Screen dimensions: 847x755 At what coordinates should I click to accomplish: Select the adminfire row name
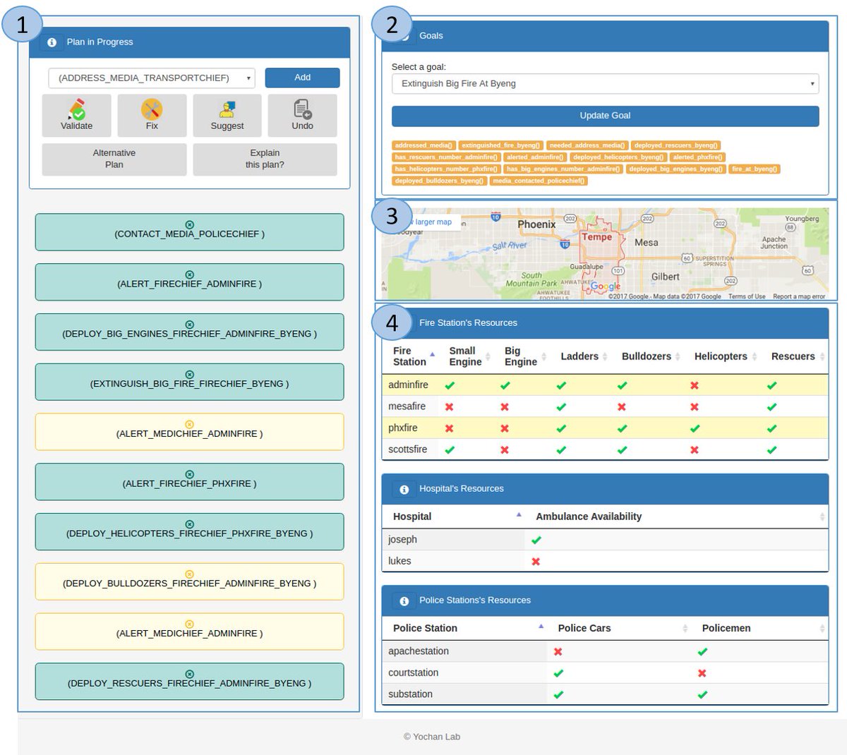click(408, 385)
